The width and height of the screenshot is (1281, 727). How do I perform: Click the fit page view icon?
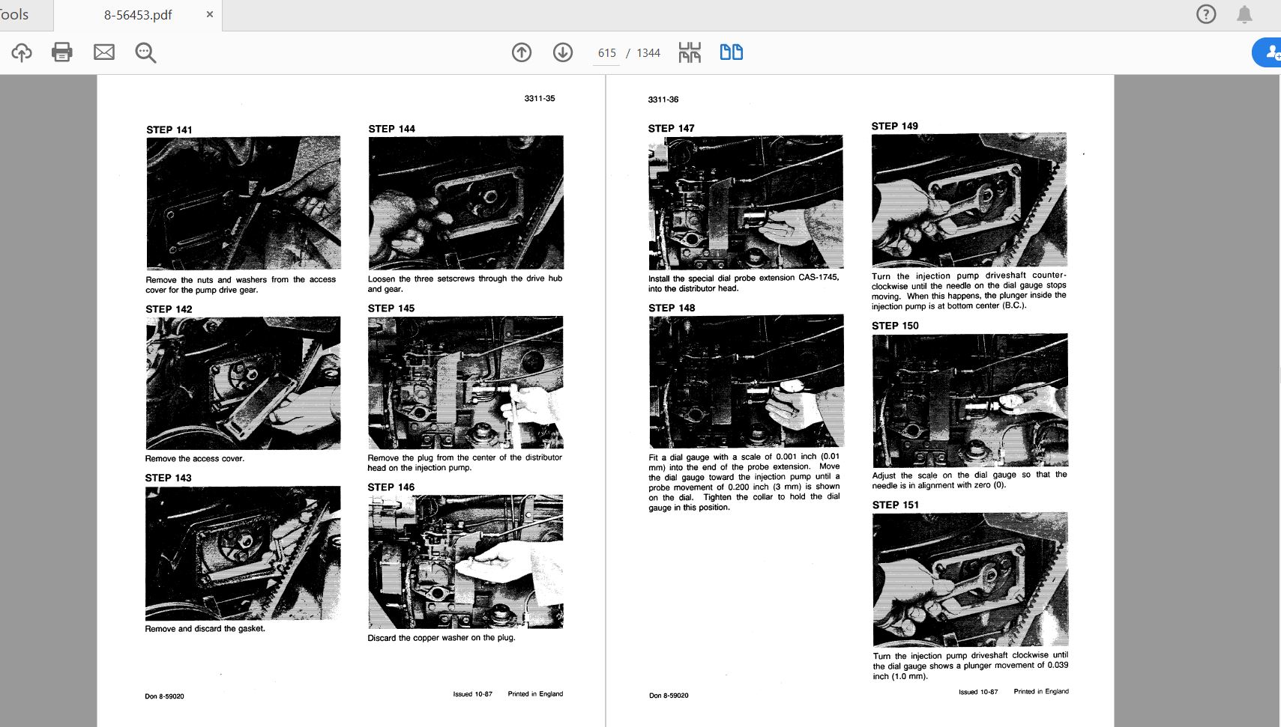pyautogui.click(x=690, y=52)
